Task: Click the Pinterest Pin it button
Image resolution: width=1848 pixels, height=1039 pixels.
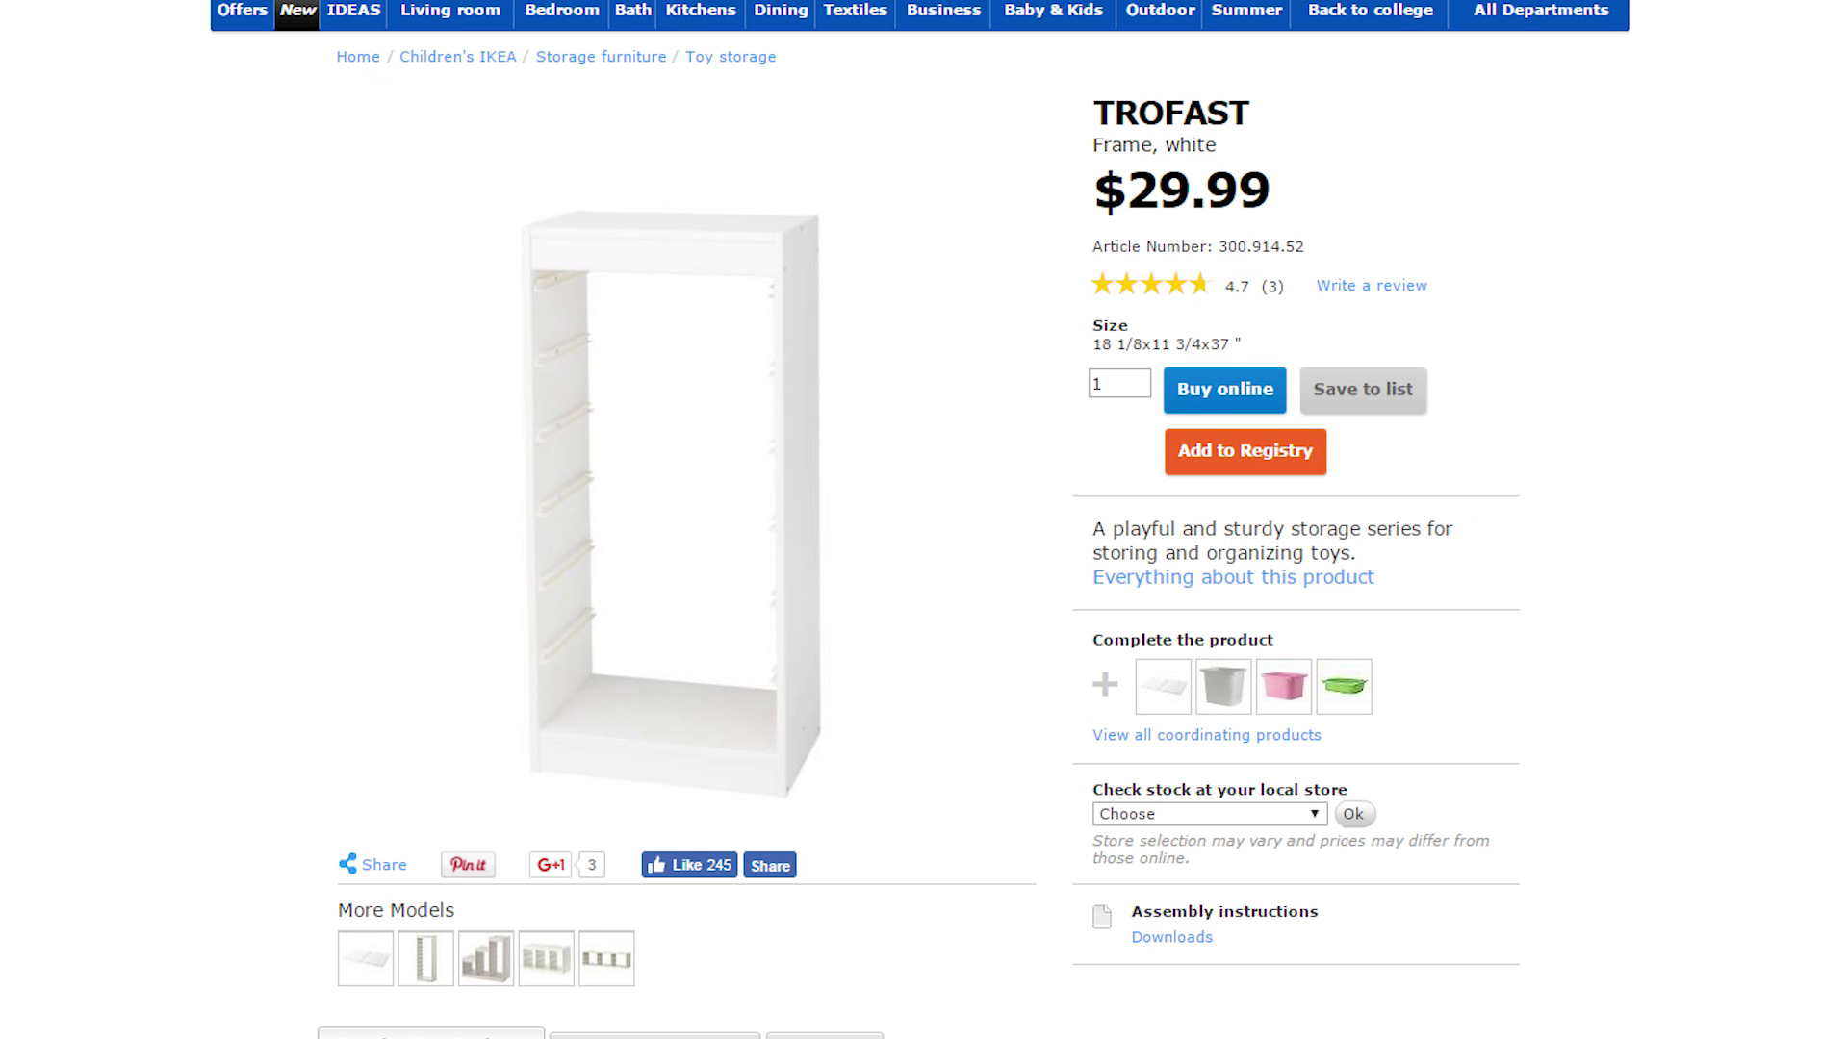Action: click(x=468, y=865)
